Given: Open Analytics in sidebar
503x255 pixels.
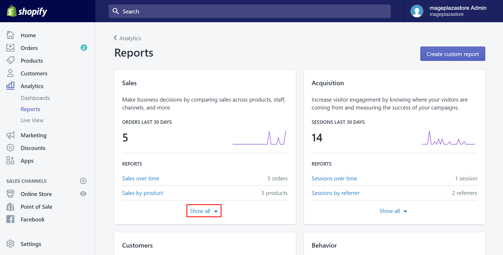Looking at the screenshot, I should [32, 86].
